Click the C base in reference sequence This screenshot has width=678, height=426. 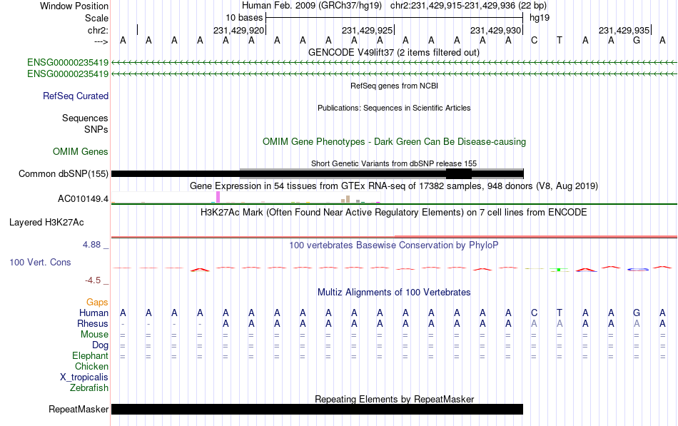[534, 41]
